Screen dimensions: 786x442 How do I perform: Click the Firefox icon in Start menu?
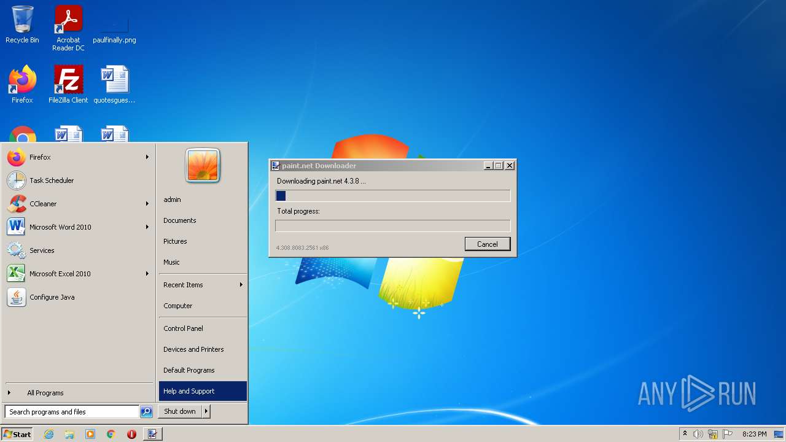(x=17, y=157)
